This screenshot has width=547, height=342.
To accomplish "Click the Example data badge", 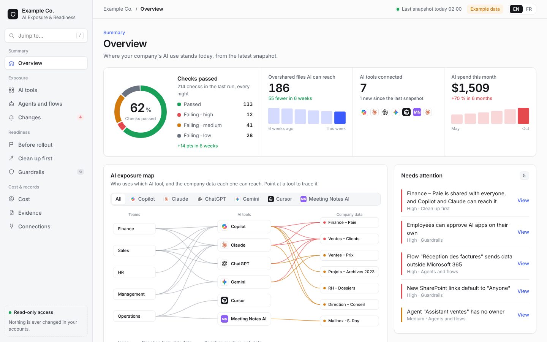I will [485, 9].
